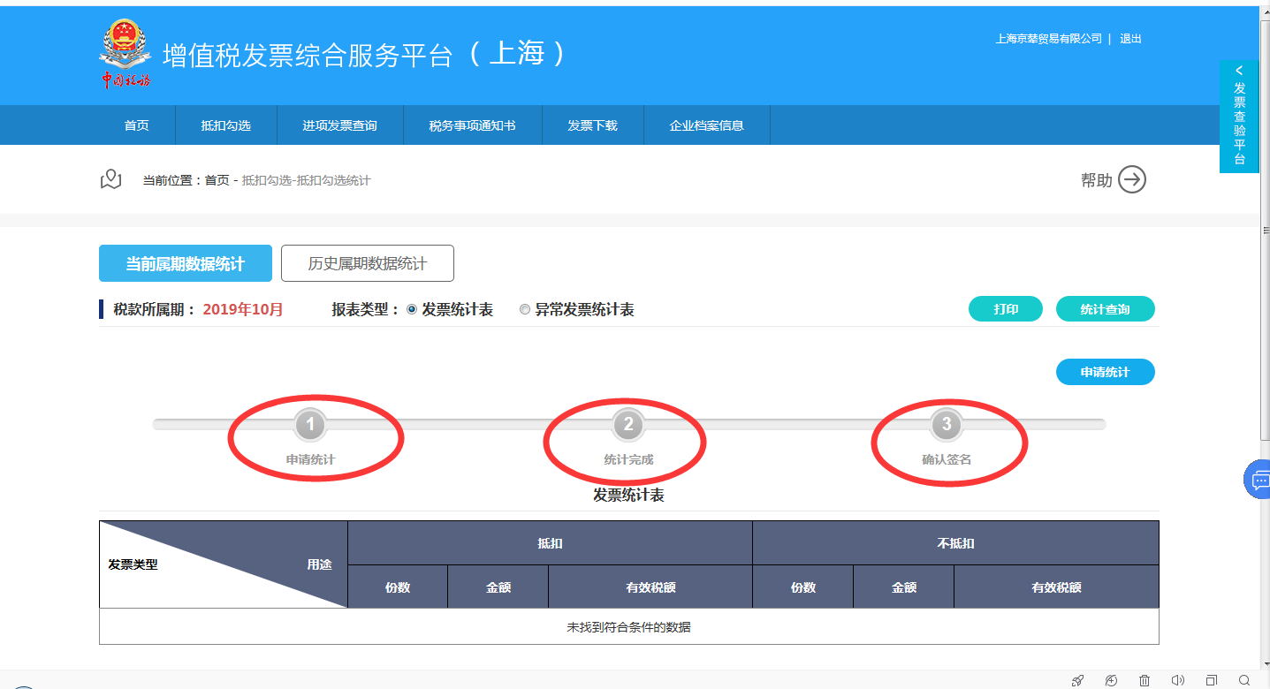Click the 统计查询 button
1270x689 pixels.
click(1105, 309)
